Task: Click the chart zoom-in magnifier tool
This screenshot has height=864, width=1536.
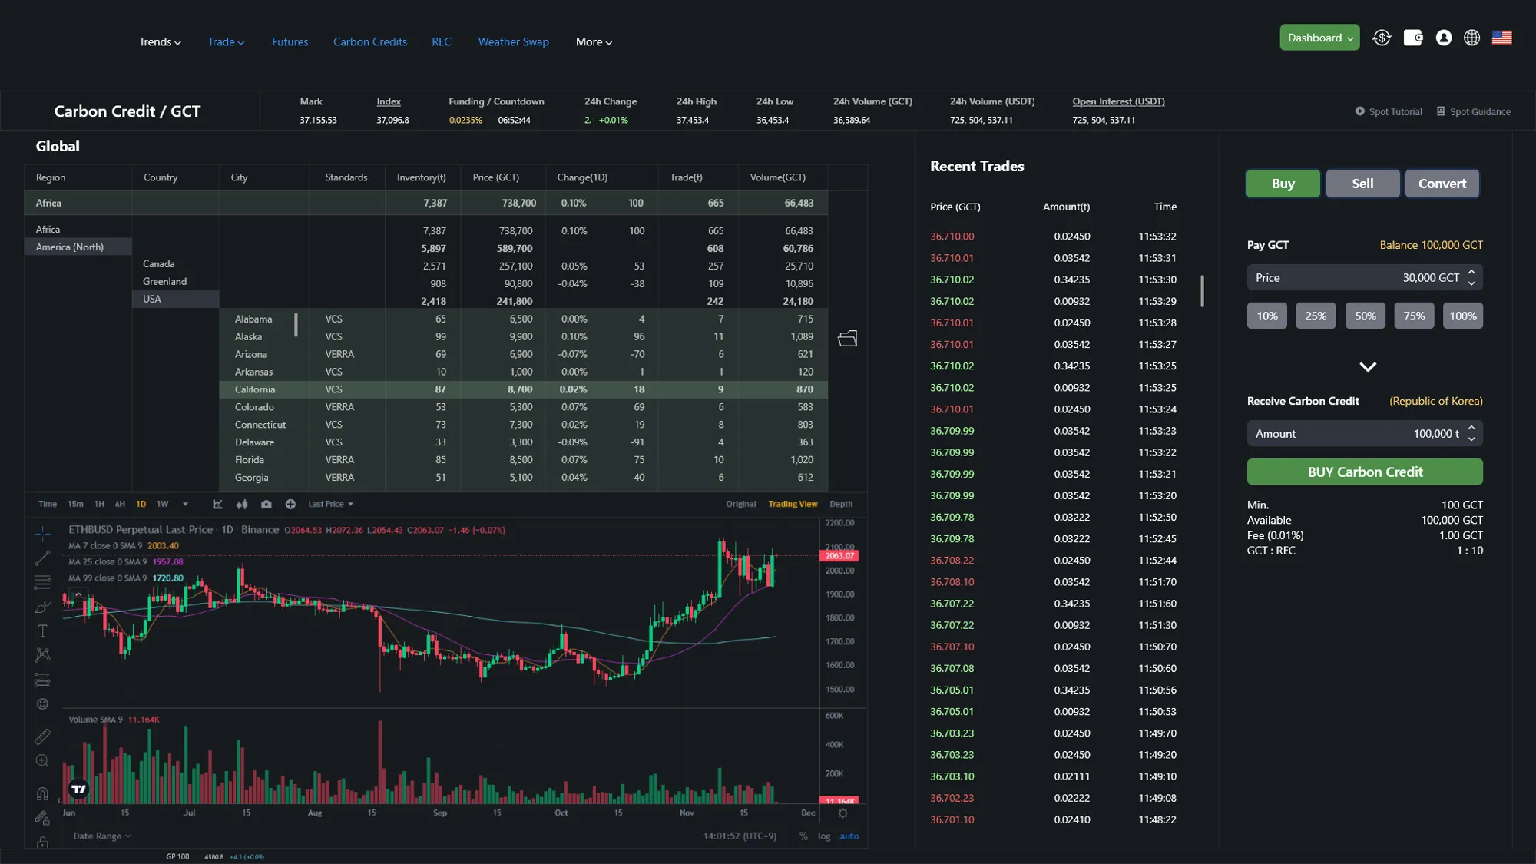Action: pyautogui.click(x=42, y=761)
